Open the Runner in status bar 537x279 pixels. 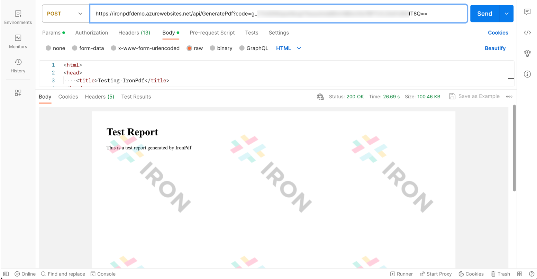401,274
